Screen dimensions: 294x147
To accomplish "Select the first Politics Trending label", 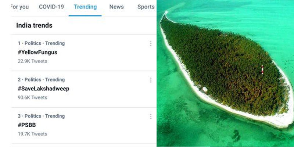I will [x=41, y=43].
